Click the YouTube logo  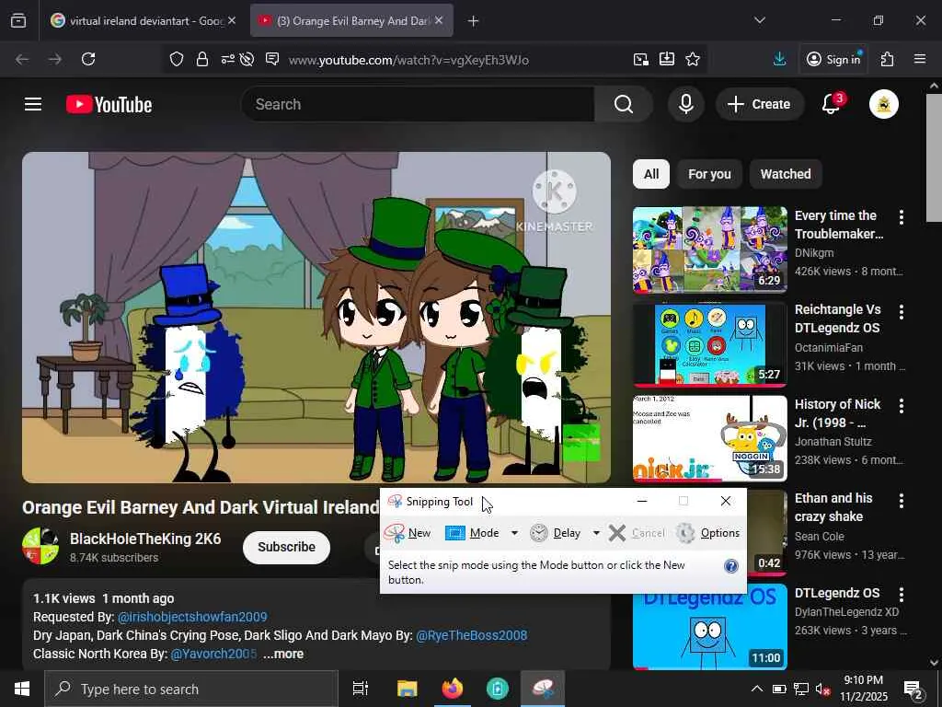point(109,105)
